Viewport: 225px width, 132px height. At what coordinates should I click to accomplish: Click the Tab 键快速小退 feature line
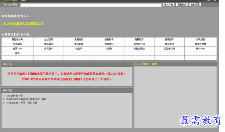[x=12, y=96]
